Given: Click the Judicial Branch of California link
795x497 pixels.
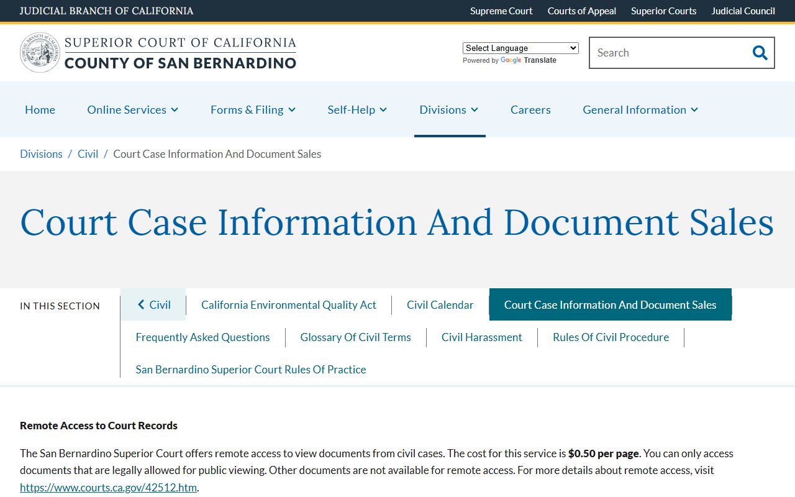Looking at the screenshot, I should [x=106, y=11].
